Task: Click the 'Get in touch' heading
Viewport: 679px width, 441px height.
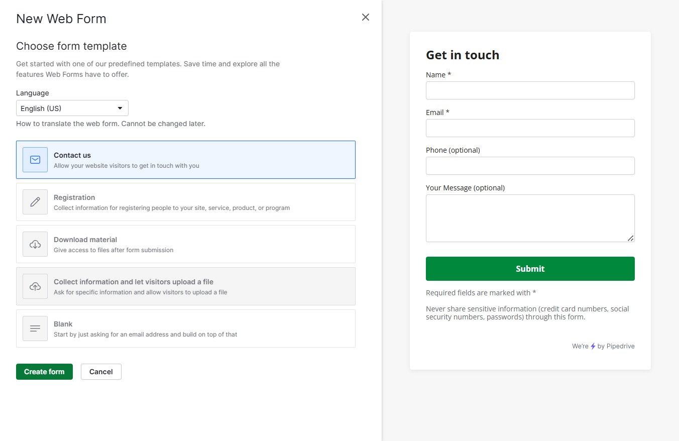Action: tap(463, 55)
